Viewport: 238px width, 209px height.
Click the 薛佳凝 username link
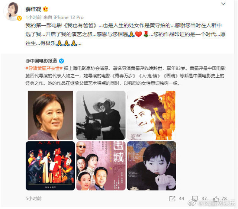(33, 9)
